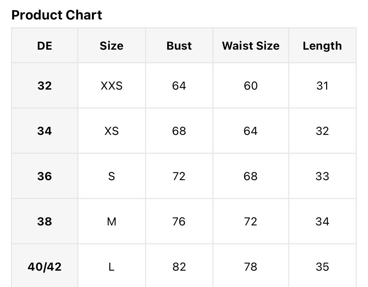This screenshot has width=368, height=287.
Task: Select the S size cell
Action: point(111,176)
